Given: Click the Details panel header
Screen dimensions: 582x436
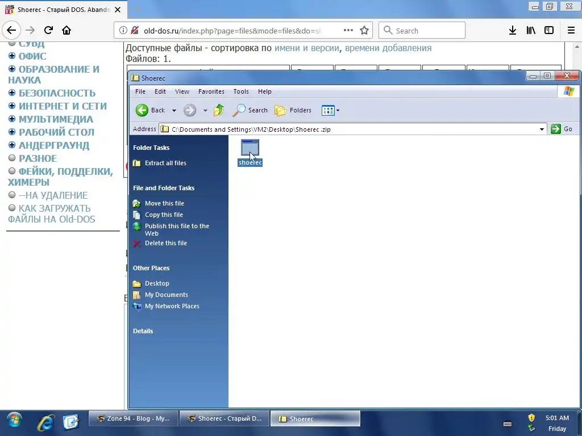Looking at the screenshot, I should [x=143, y=331].
